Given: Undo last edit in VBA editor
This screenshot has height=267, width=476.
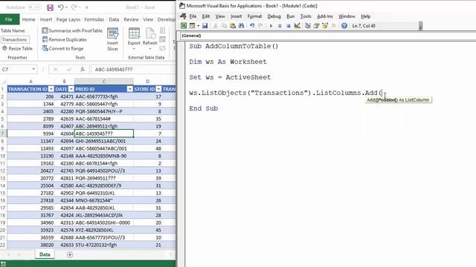Looking at the screenshot, I should (x=252, y=26).
